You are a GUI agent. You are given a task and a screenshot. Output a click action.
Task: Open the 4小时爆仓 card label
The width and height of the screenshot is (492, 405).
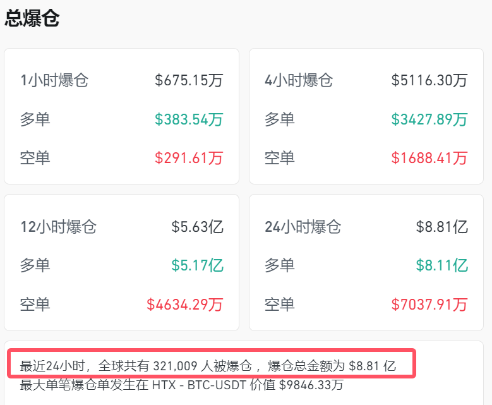(299, 81)
